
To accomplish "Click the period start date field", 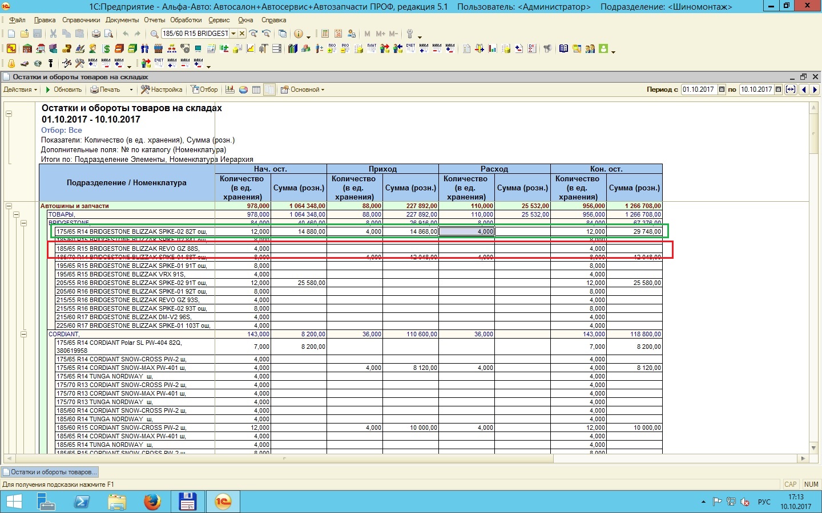I will pos(699,89).
